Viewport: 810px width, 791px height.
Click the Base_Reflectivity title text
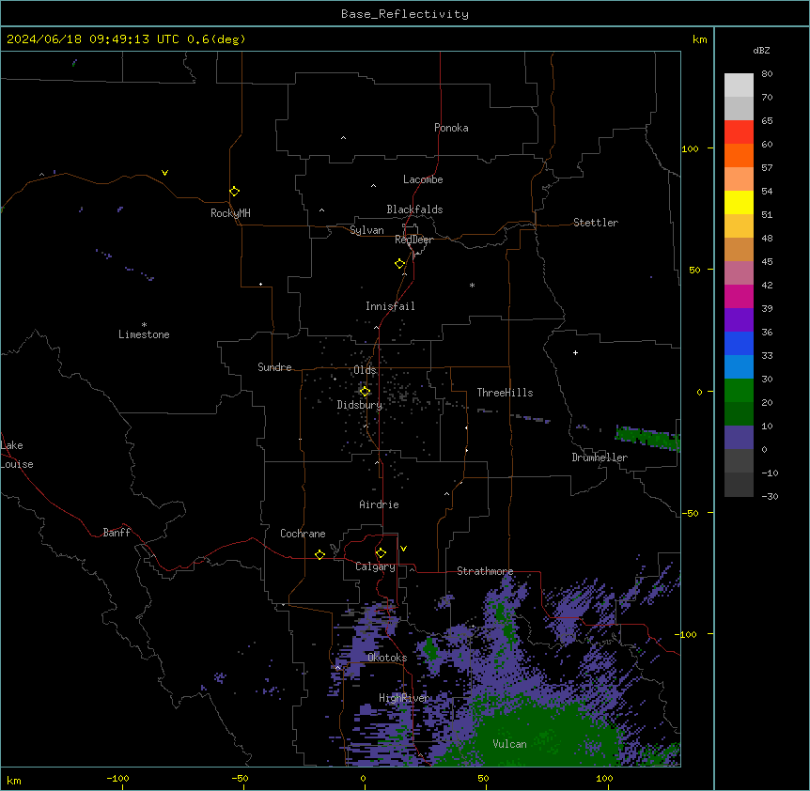coord(405,14)
